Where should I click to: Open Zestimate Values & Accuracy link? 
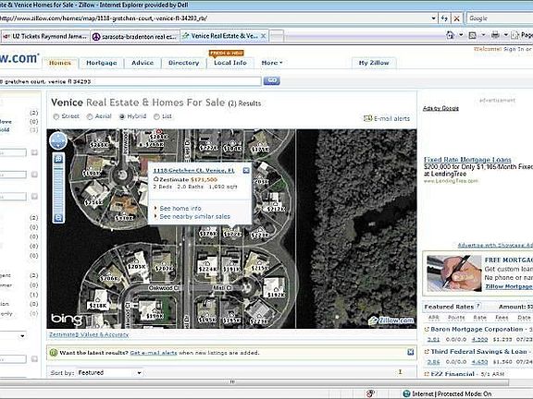[x=89, y=334]
